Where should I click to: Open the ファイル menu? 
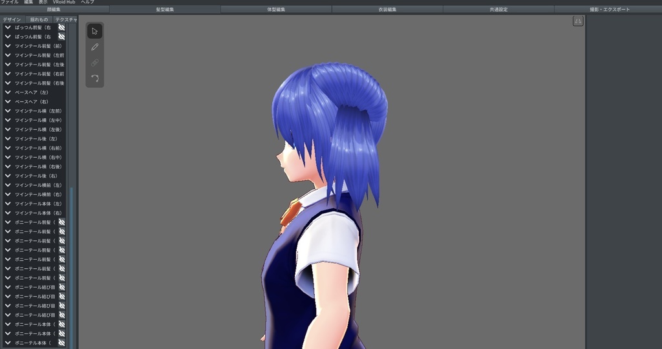coord(9,2)
